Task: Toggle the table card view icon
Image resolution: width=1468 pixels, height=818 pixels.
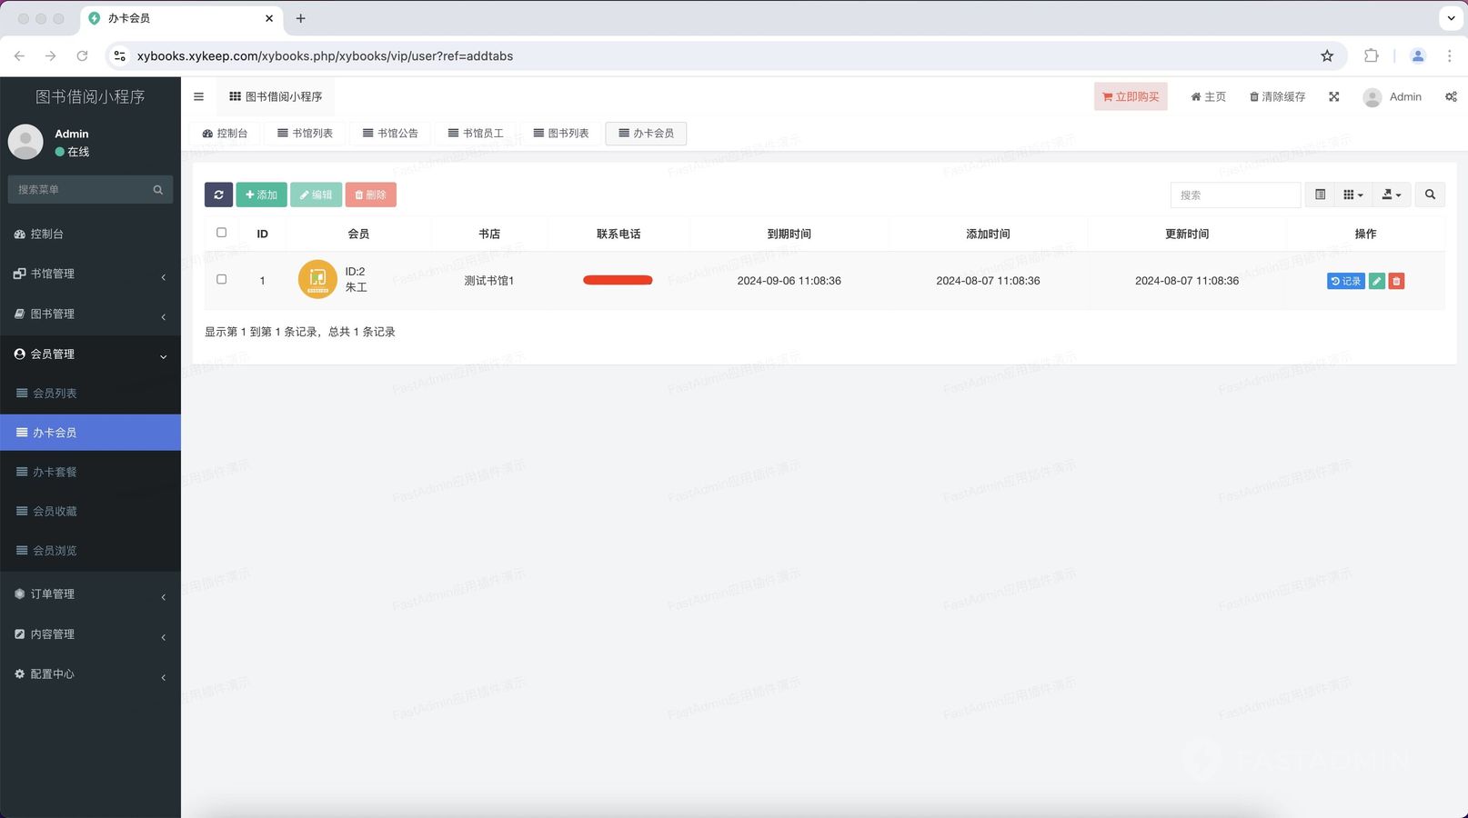Action: point(1320,195)
